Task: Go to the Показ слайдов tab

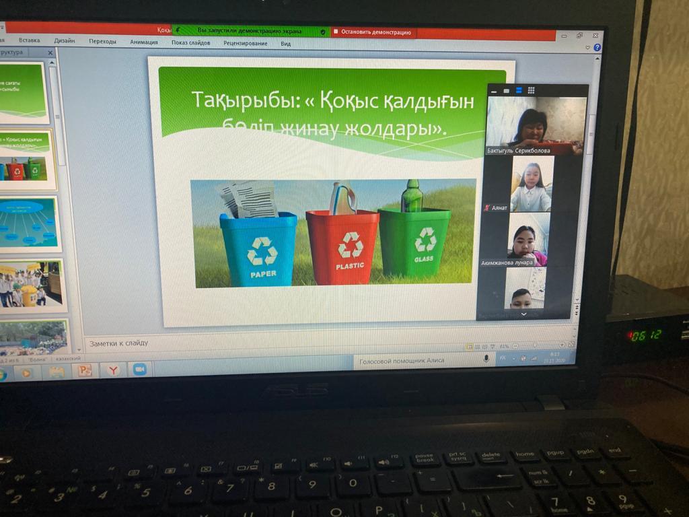Action: [190, 42]
